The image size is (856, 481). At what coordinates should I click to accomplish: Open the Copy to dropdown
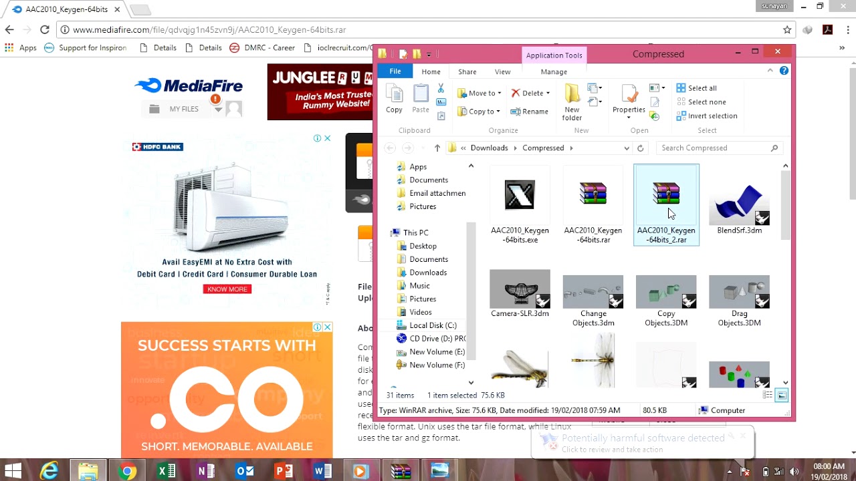[x=479, y=112]
